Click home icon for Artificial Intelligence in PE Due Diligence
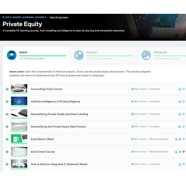This screenshot has height=186, width=186. [x=180, y=102]
